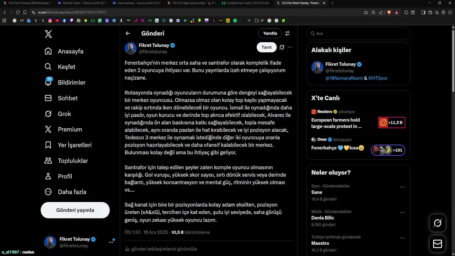Click the Tanıt promote button

point(267,47)
